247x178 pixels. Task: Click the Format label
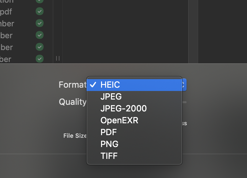72,85
